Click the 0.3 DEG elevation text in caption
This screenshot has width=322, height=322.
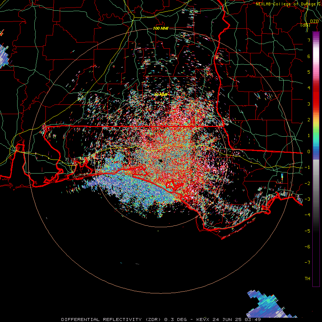coord(175,319)
